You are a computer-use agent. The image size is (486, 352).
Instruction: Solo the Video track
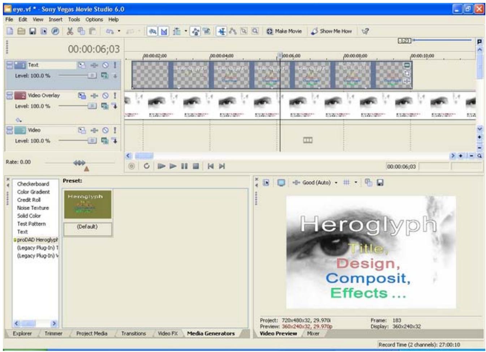115,130
